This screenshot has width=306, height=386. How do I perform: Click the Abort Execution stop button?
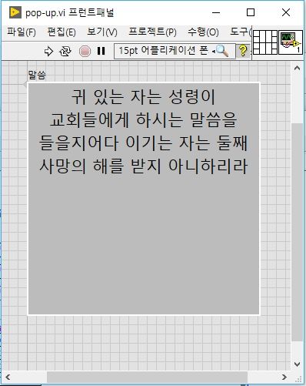click(x=85, y=51)
